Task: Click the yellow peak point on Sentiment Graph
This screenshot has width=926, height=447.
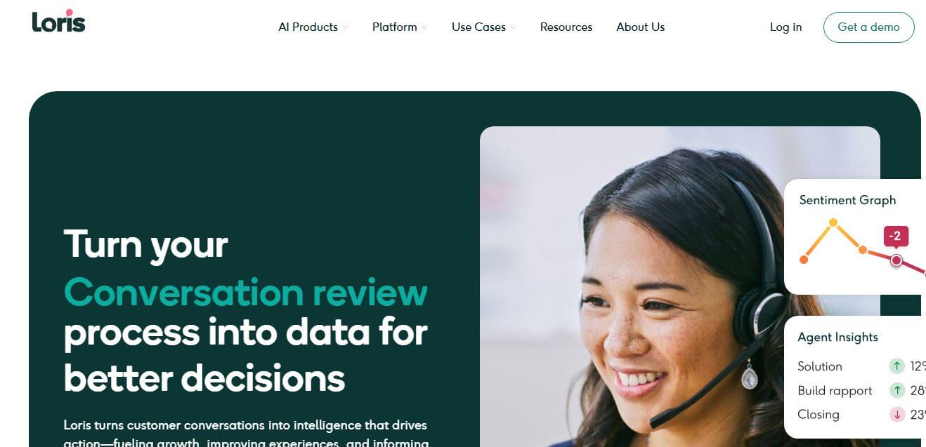Action: [833, 223]
